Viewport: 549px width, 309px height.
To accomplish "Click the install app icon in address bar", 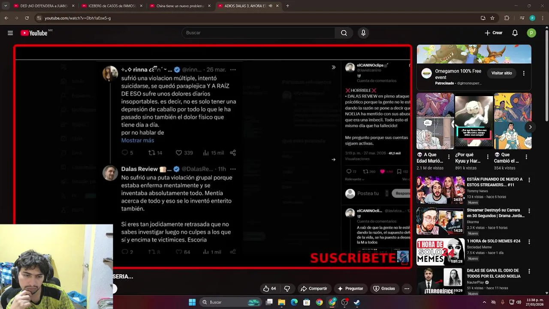I will tap(483, 18).
